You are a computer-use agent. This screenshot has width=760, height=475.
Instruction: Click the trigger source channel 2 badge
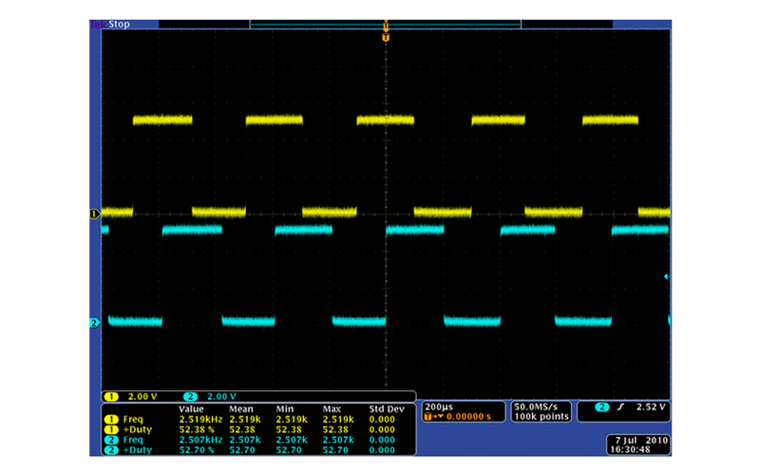[x=601, y=408]
